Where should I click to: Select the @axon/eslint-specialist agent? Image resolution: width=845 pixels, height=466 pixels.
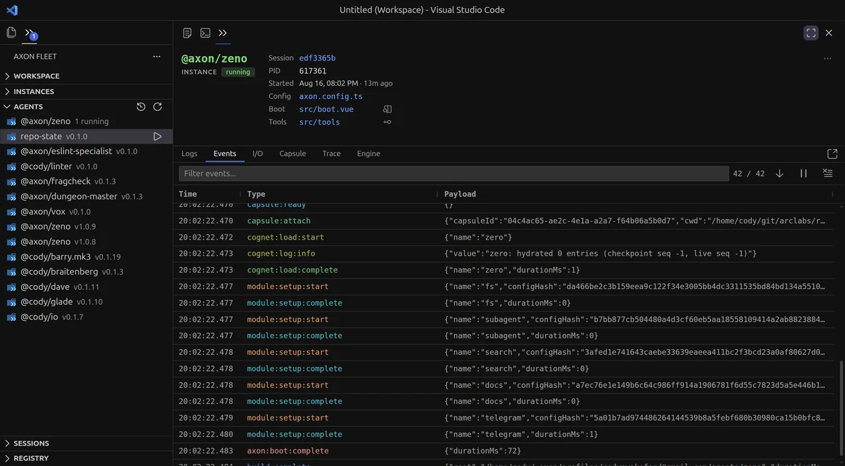[86, 151]
